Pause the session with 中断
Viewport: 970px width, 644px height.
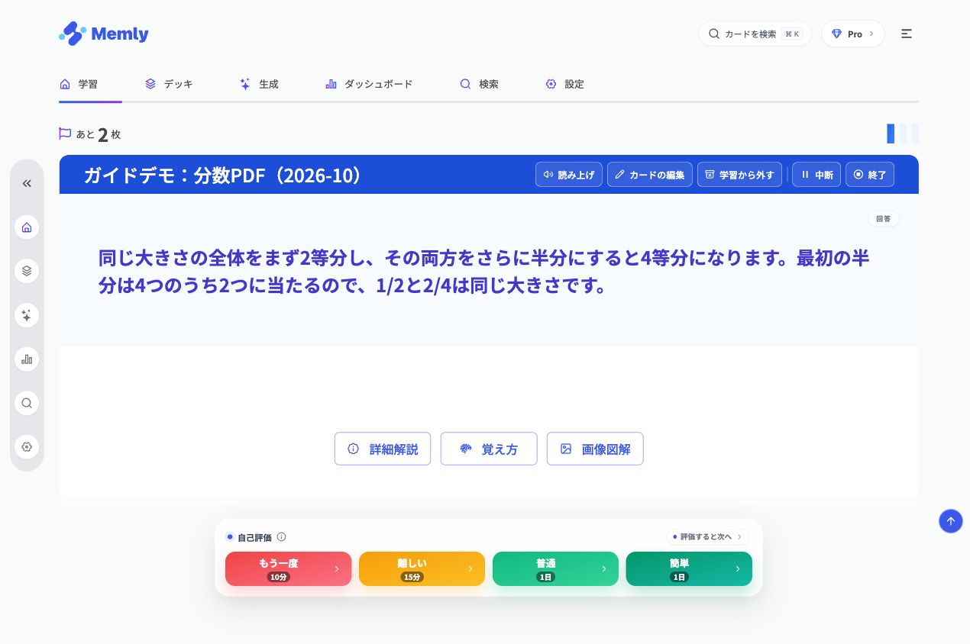[816, 174]
